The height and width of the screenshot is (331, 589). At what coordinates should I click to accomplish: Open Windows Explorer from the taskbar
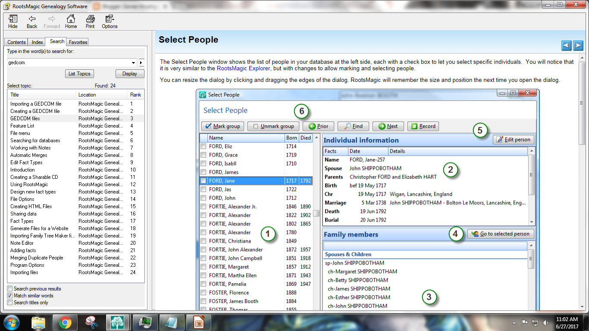tap(38, 322)
